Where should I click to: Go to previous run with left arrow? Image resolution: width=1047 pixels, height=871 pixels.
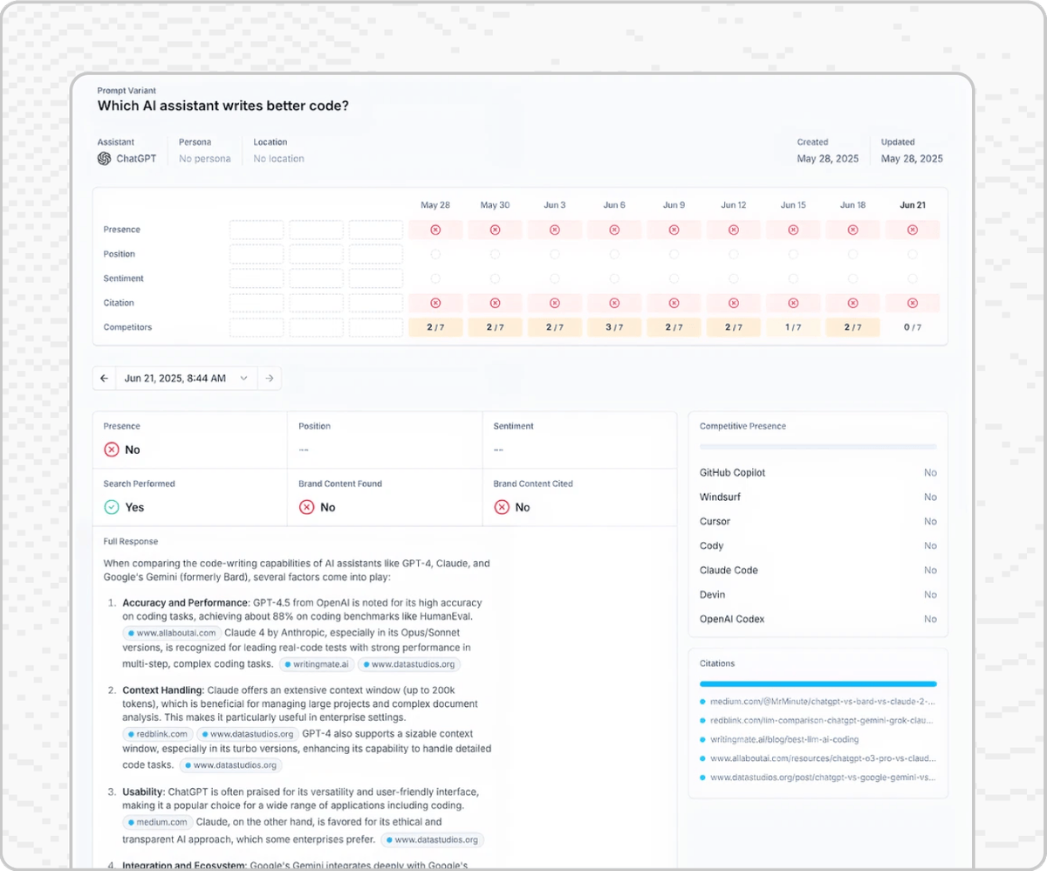tap(105, 378)
